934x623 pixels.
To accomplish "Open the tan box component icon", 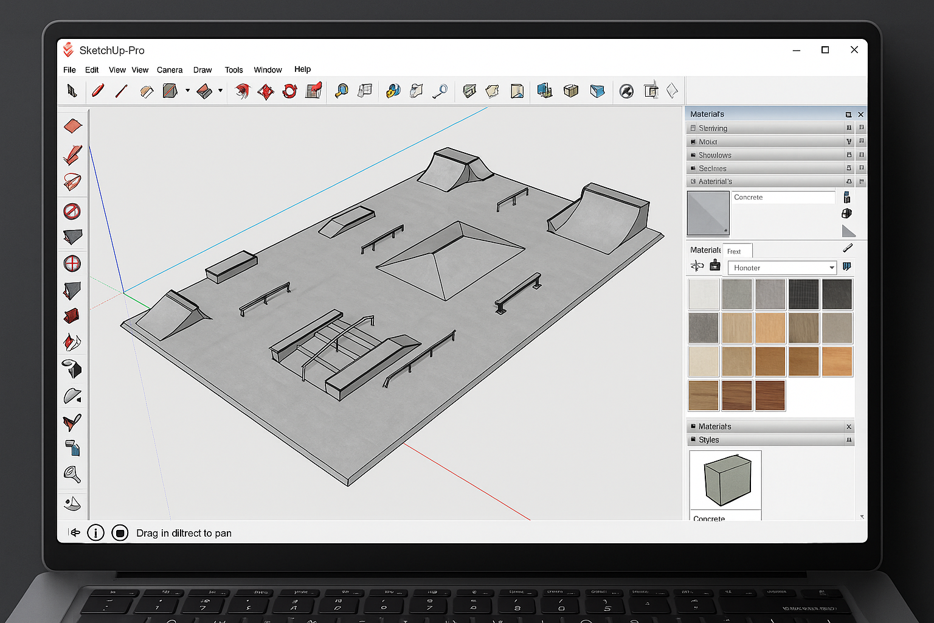I will [x=571, y=91].
